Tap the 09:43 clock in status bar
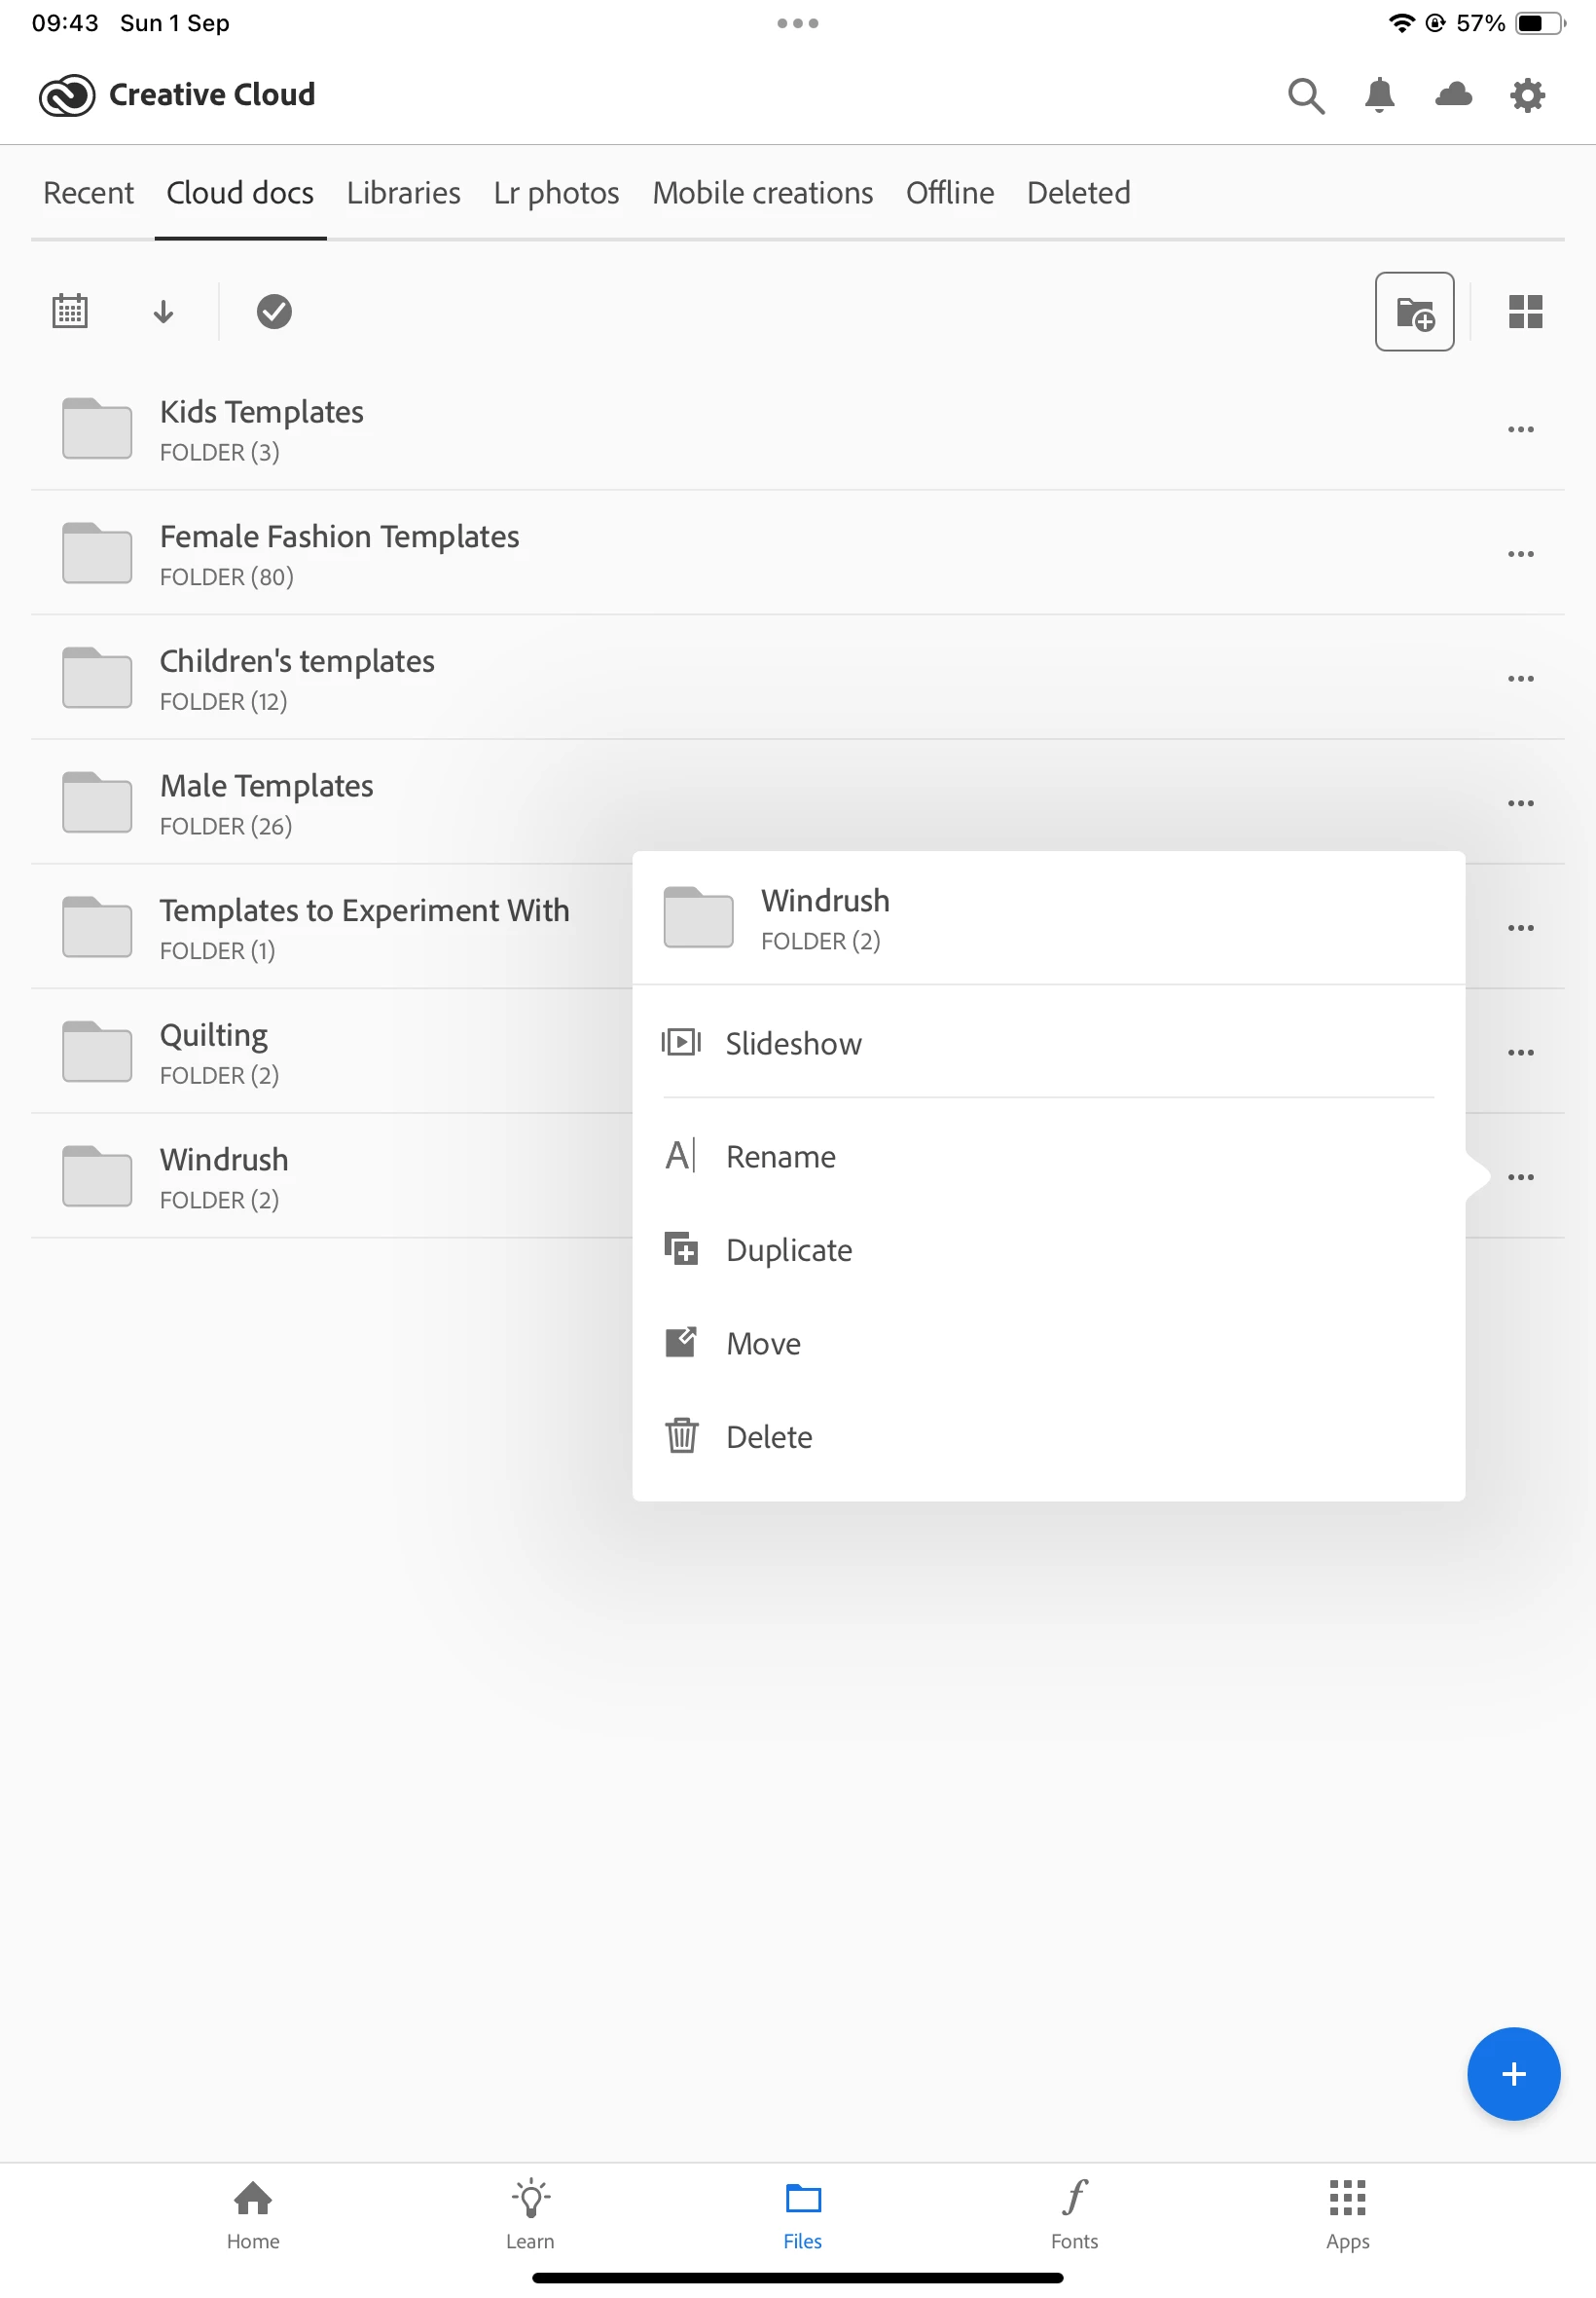The width and height of the screenshot is (1596, 2298). pos(65,23)
